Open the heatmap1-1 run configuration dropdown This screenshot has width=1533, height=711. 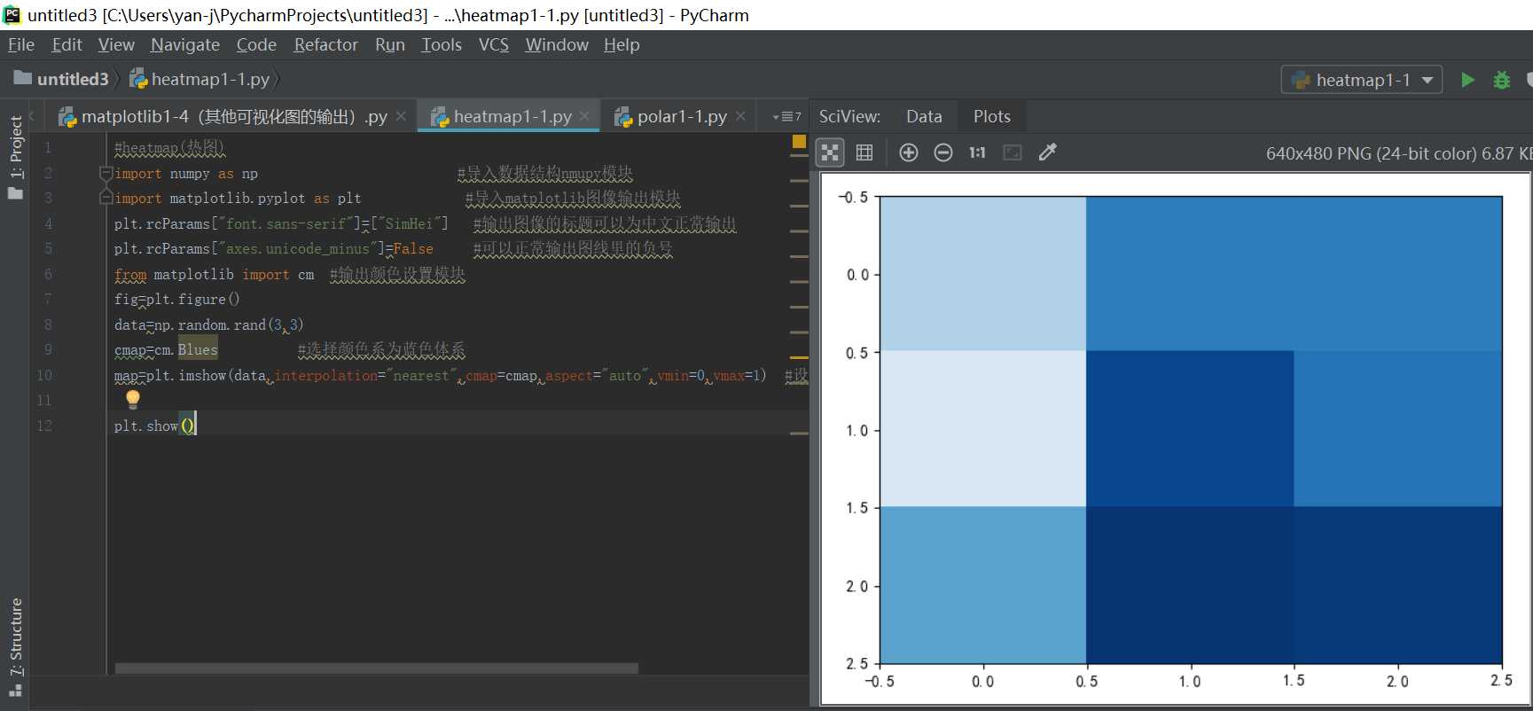[1362, 80]
